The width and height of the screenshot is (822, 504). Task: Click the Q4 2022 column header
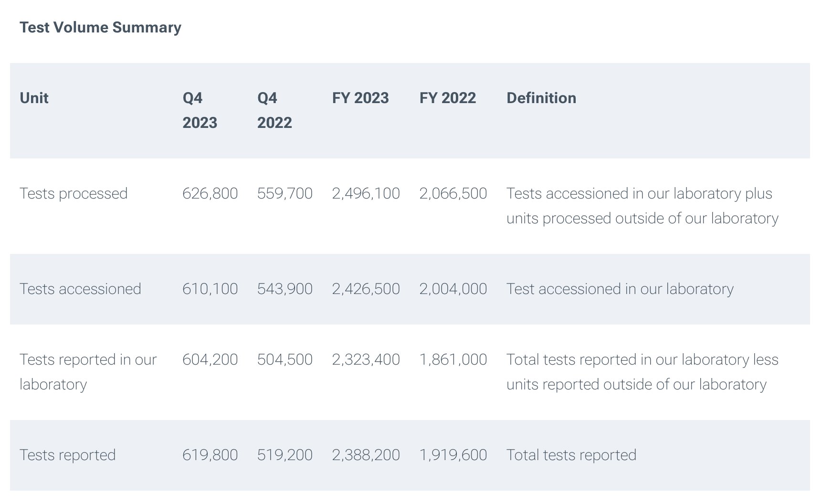(x=274, y=110)
